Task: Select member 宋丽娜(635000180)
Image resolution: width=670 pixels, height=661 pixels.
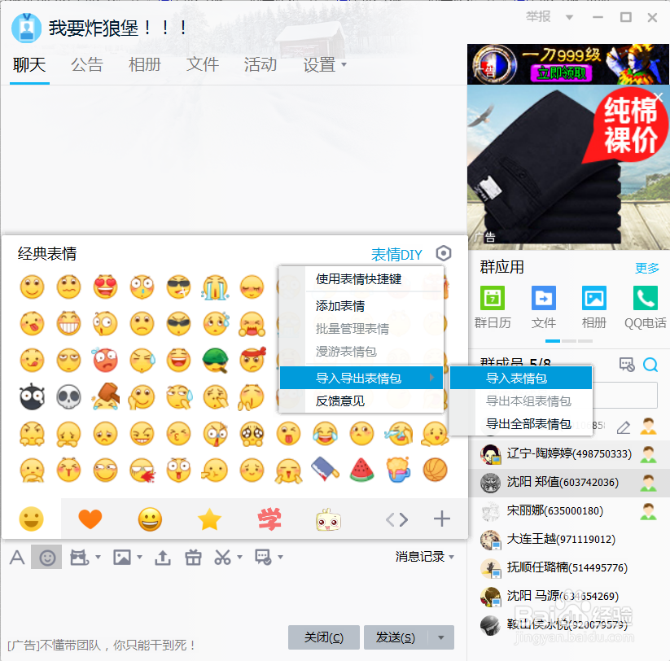Action: point(568,510)
